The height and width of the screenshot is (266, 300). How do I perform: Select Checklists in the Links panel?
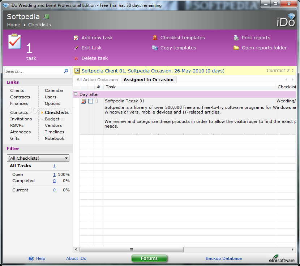[x=57, y=112]
